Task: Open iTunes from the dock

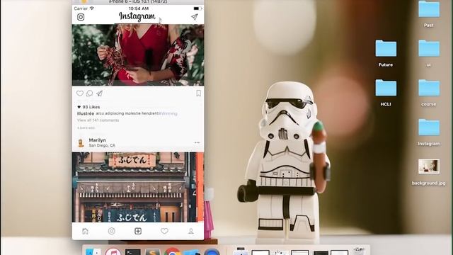Action: (x=113, y=251)
